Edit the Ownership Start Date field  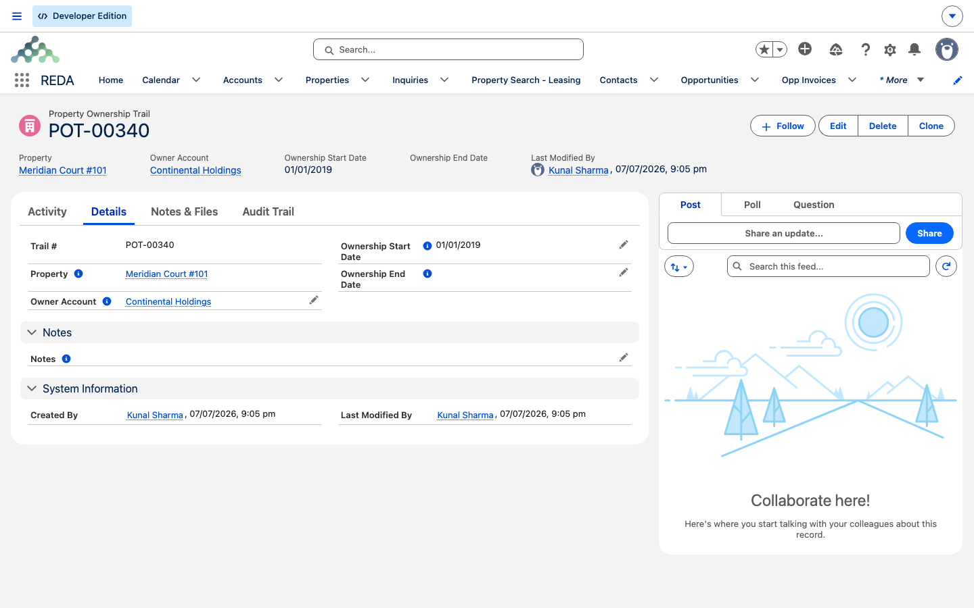click(x=624, y=245)
